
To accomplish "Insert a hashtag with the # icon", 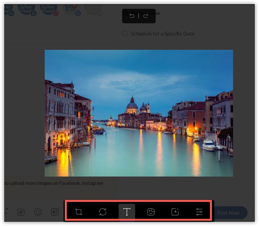I will pyautogui.click(x=21, y=212).
